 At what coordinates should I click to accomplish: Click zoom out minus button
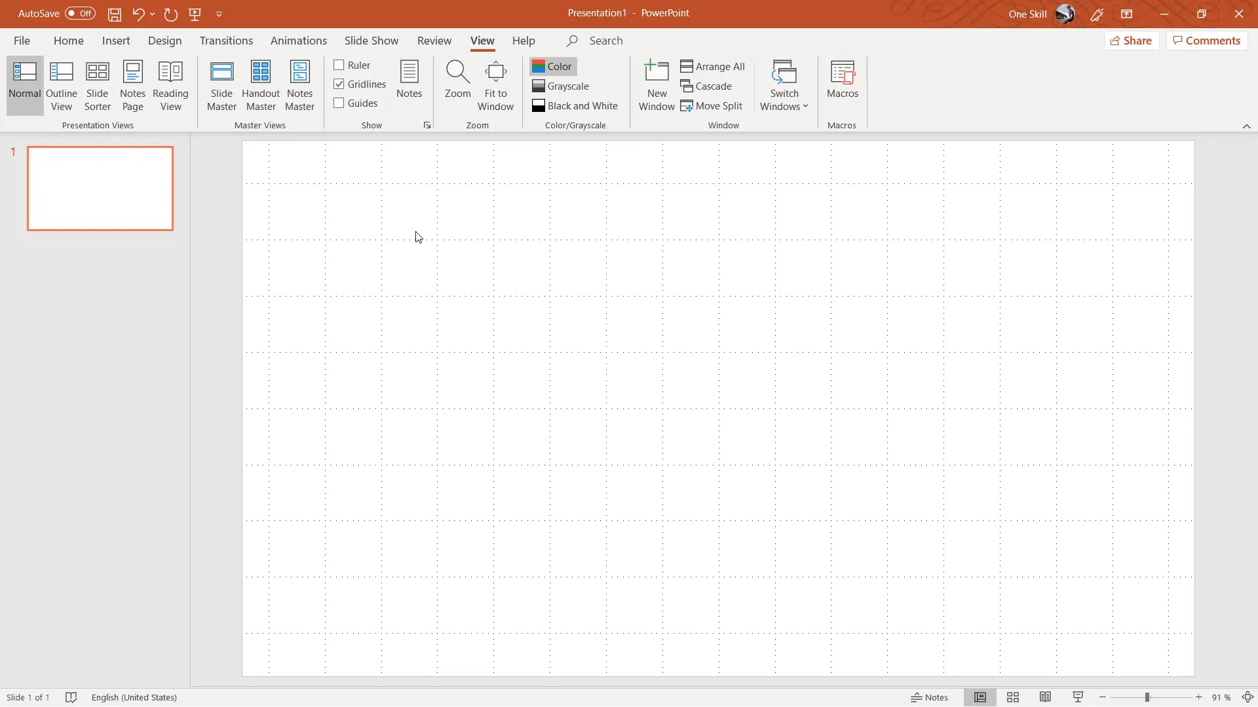click(1103, 697)
